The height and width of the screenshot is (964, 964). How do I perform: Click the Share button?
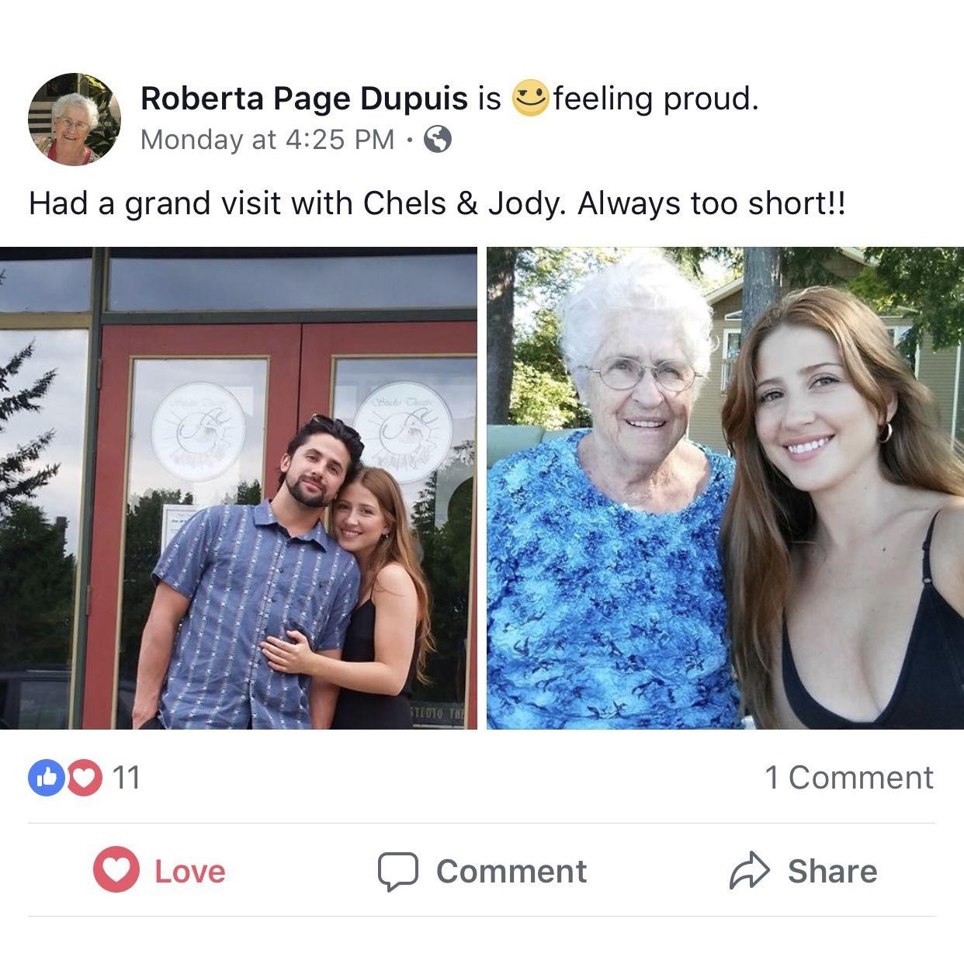(x=803, y=871)
